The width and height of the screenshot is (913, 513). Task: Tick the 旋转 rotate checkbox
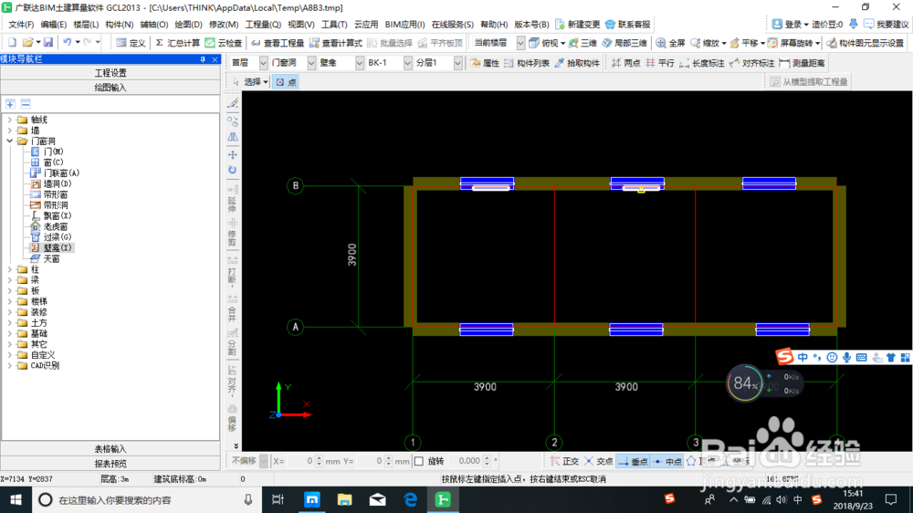419,461
